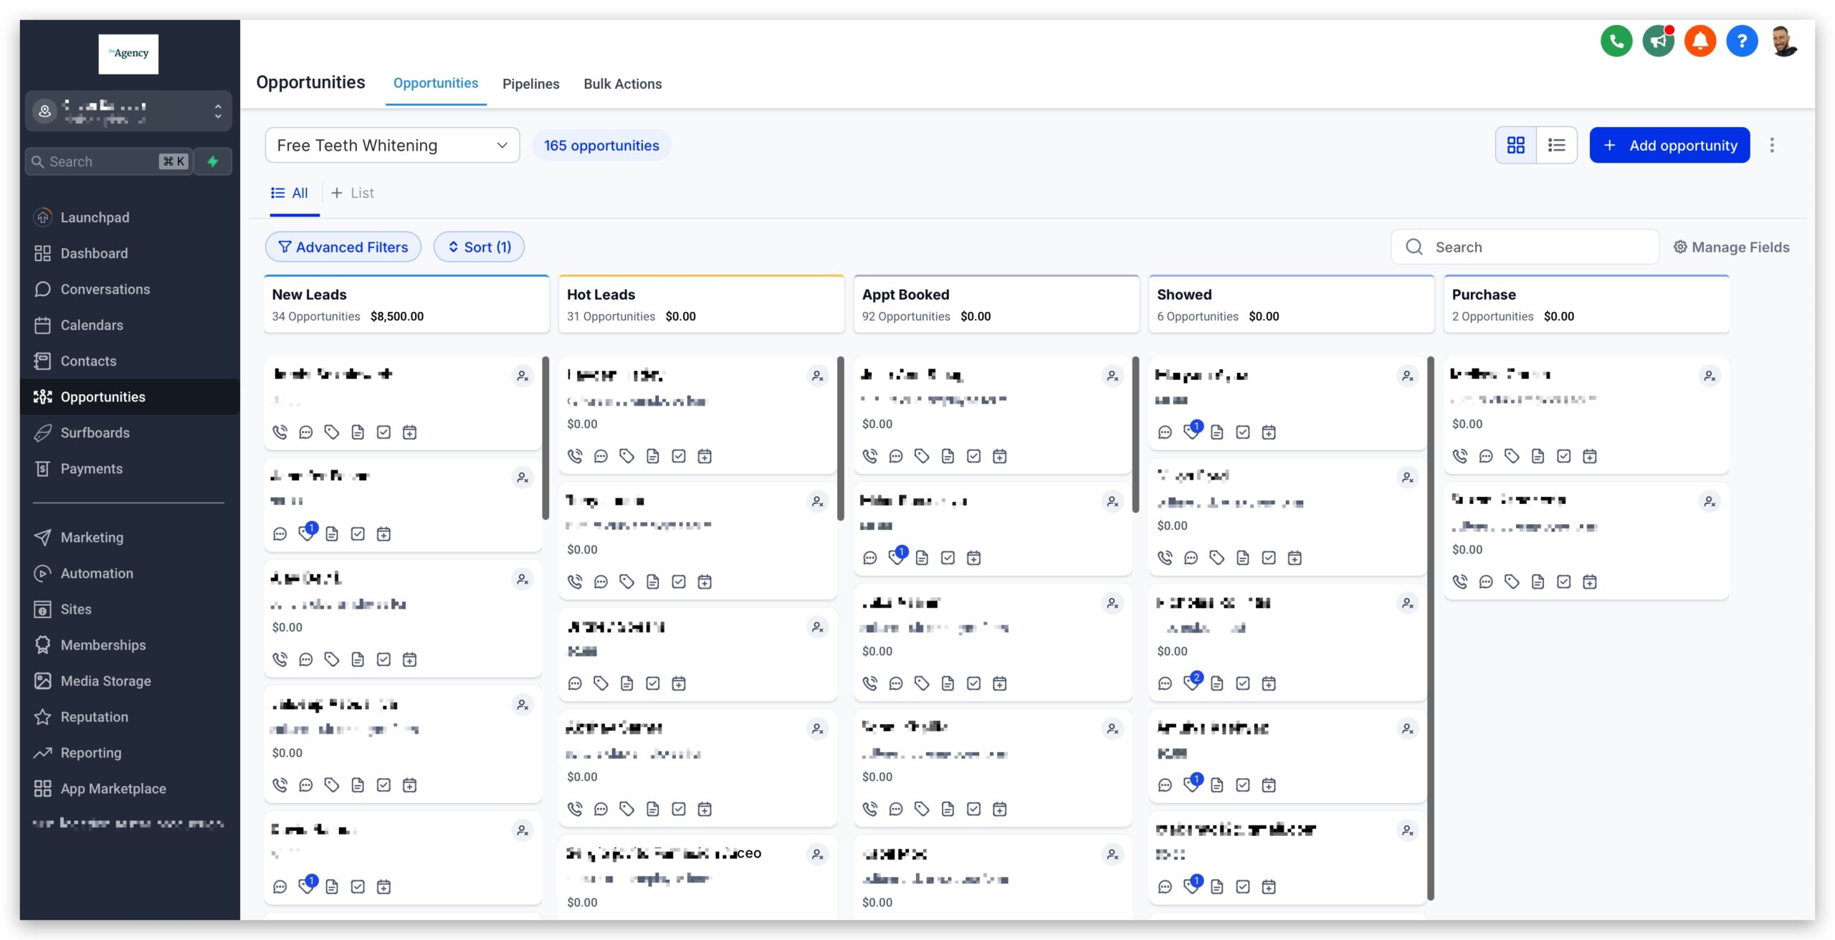Click the help question mark icon
The height and width of the screenshot is (940, 1835).
coord(1742,42)
